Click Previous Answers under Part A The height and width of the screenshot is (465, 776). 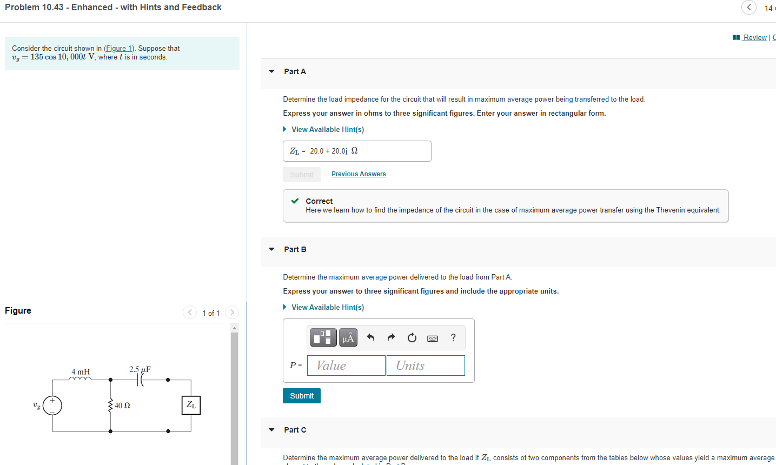(359, 174)
